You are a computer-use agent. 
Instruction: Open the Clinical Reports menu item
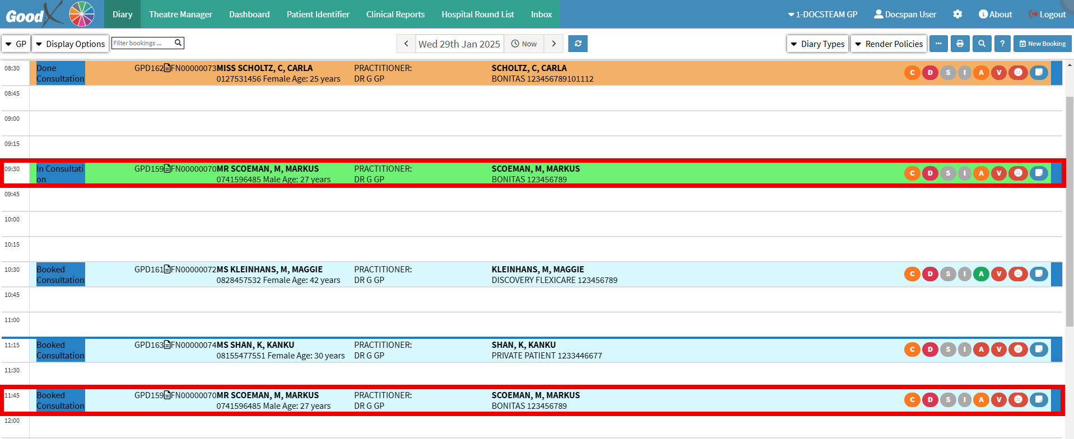(x=395, y=15)
